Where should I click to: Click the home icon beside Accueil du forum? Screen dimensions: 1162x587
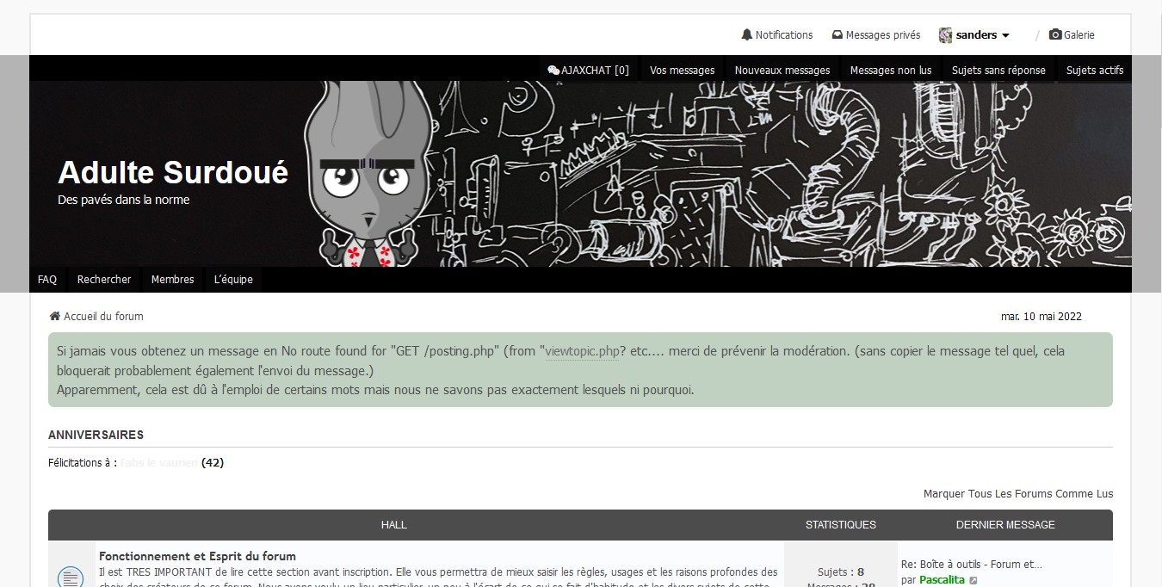pos(54,316)
